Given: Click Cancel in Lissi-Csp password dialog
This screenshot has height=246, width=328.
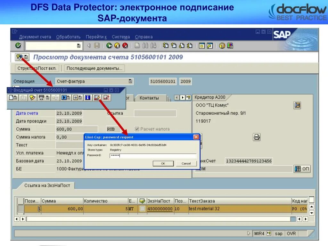Looking at the screenshot, I should 186,164.
